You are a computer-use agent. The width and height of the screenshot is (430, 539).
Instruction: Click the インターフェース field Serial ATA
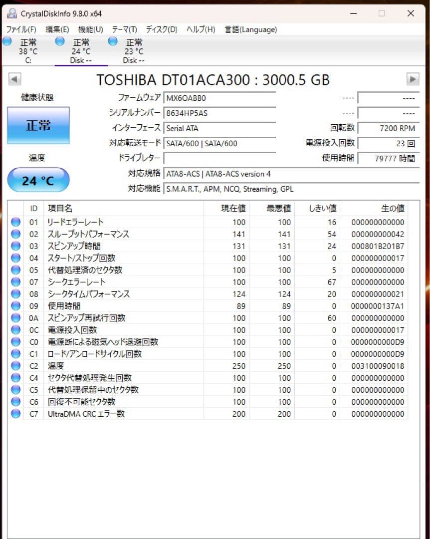[x=219, y=128]
